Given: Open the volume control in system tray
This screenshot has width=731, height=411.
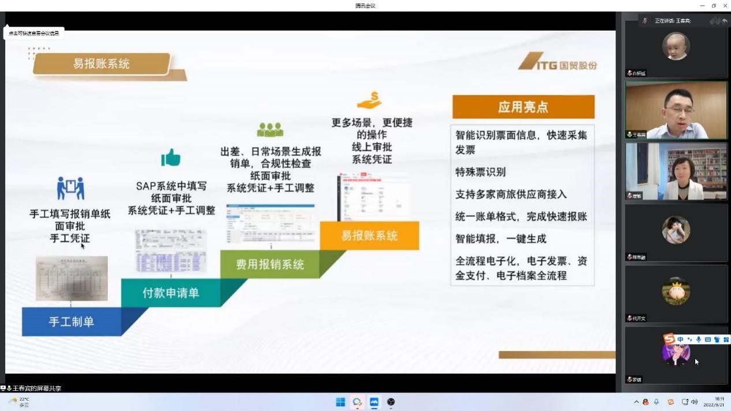Looking at the screenshot, I should pyautogui.click(x=694, y=402).
